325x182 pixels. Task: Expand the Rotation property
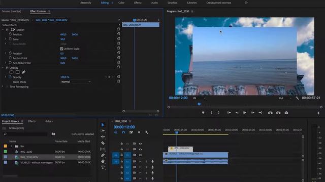click(x=6, y=53)
